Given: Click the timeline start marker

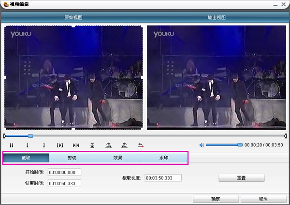Looking at the screenshot, I should coord(5,136).
